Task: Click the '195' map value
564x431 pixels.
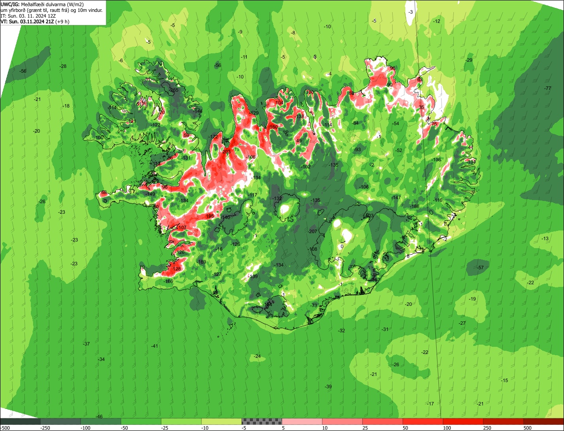Action: pyautogui.click(x=210, y=216)
